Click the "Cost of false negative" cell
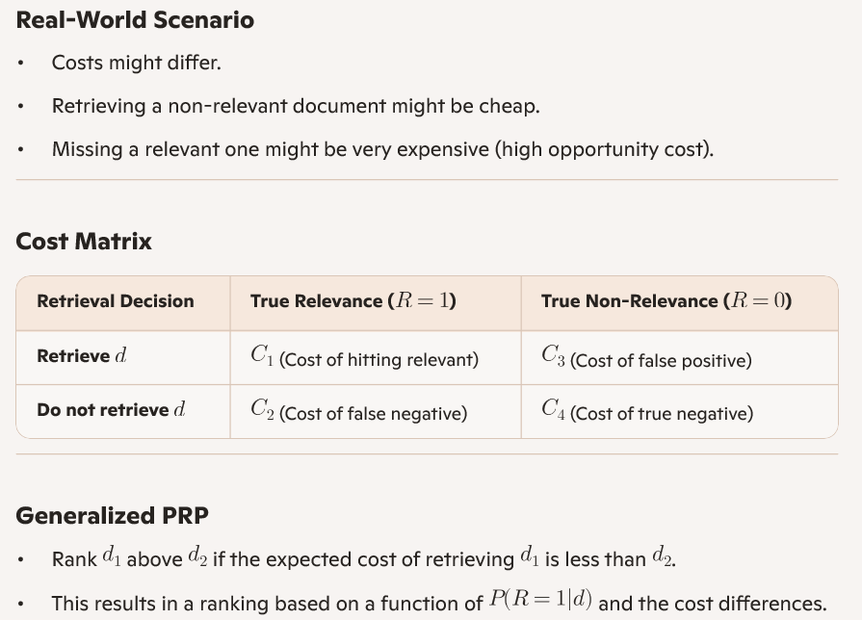The image size is (862, 620). coord(358,413)
